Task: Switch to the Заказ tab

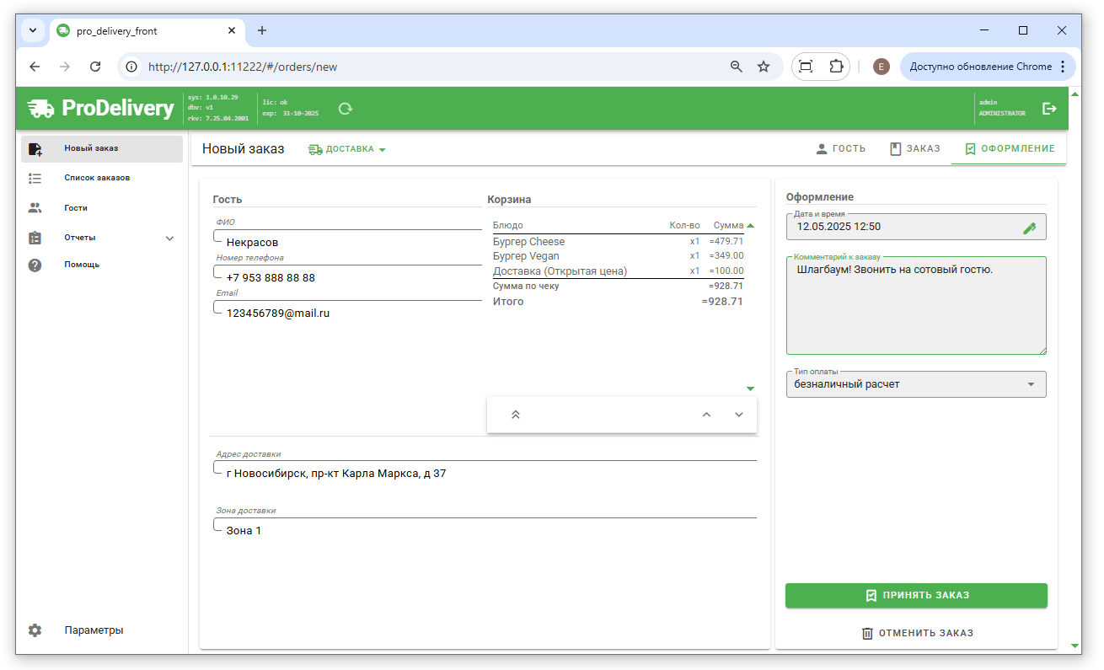Action: [914, 149]
